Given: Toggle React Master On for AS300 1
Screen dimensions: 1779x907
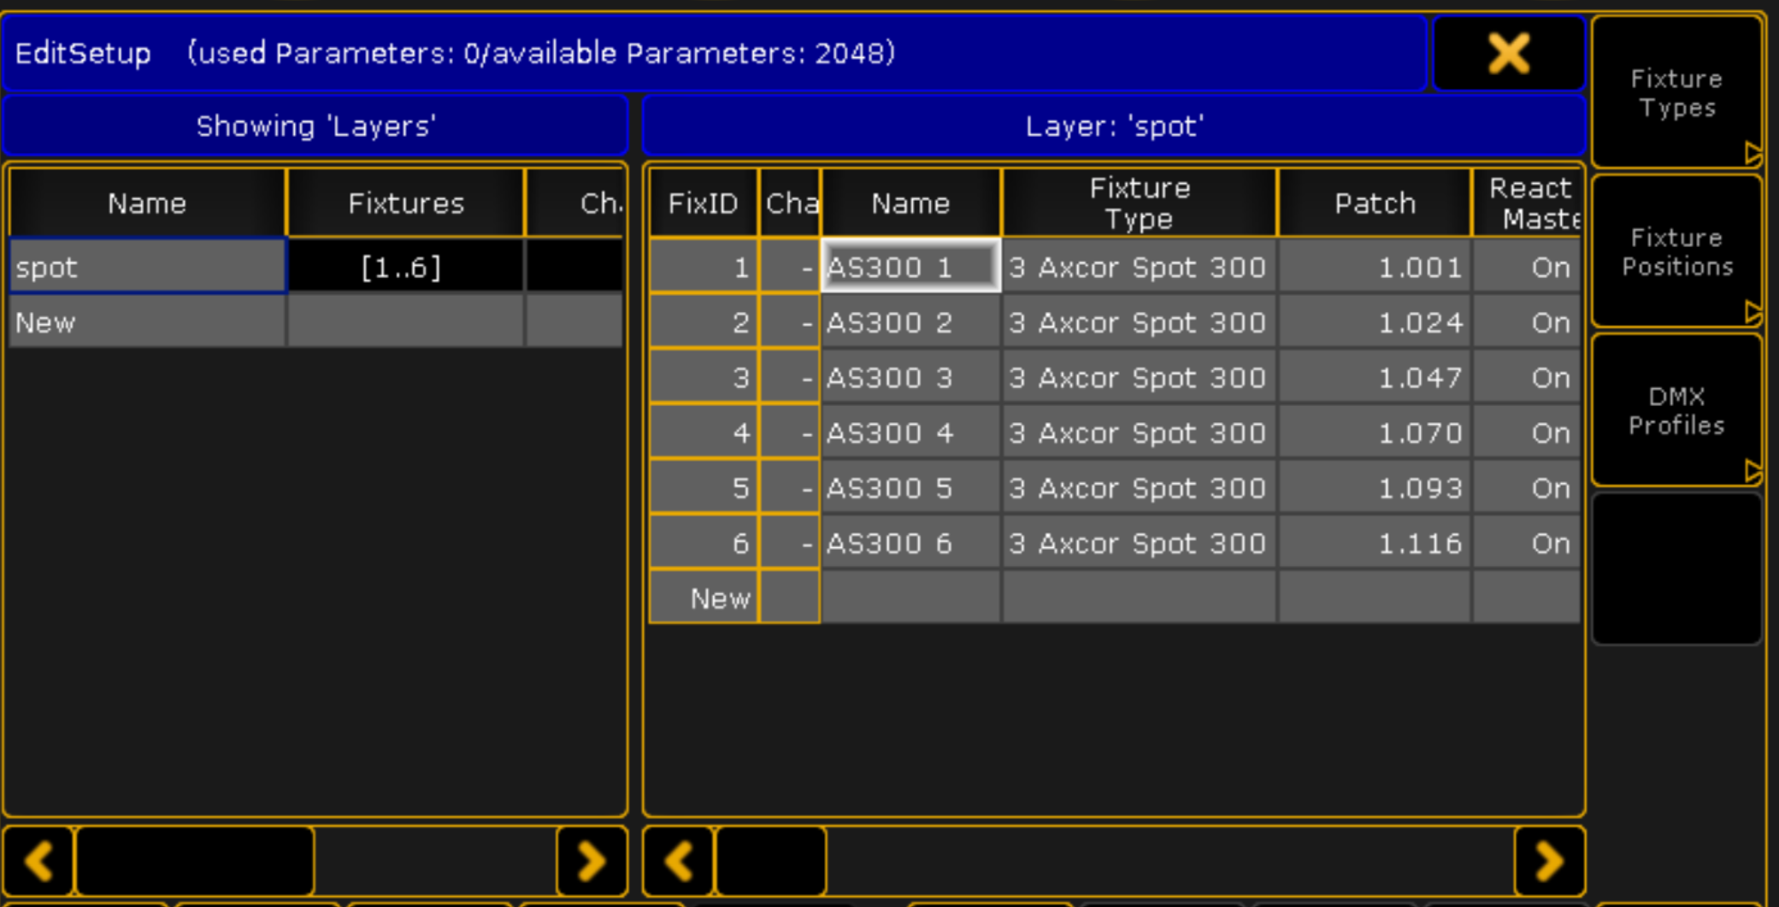Looking at the screenshot, I should [x=1527, y=267].
